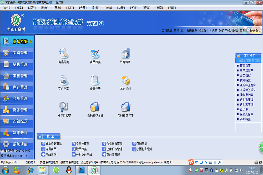Screen dimensions: 263x175
Task: Open 职员档案 report
Action: point(79,149)
